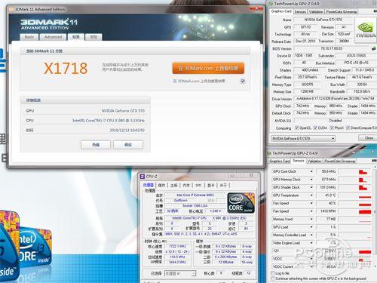377x283 pixels.
Task: Open the GPU Temperature sensor dropdown
Action: [311, 195]
